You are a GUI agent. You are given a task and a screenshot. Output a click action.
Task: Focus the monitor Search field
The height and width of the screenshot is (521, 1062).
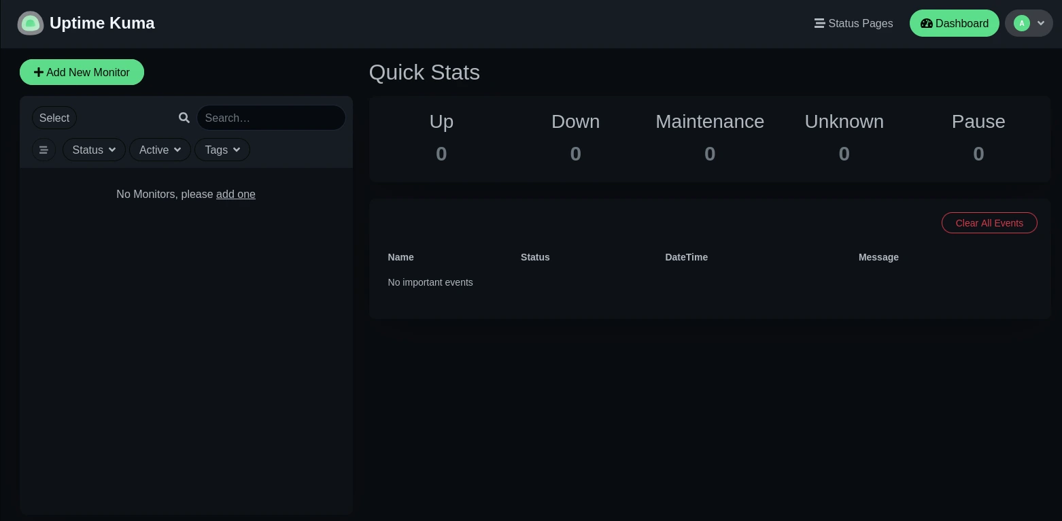271,118
